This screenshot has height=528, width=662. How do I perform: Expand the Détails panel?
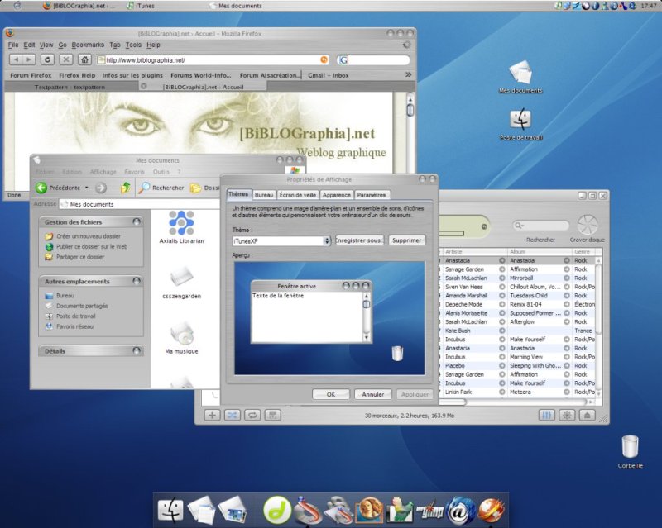[137, 350]
